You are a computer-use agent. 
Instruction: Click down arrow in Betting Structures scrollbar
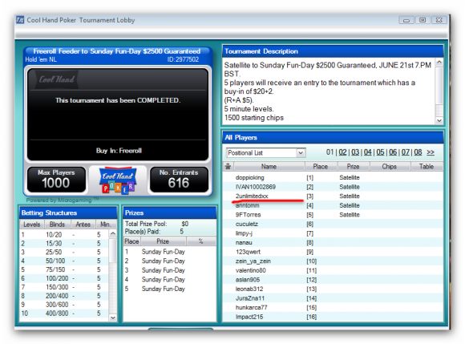point(113,318)
